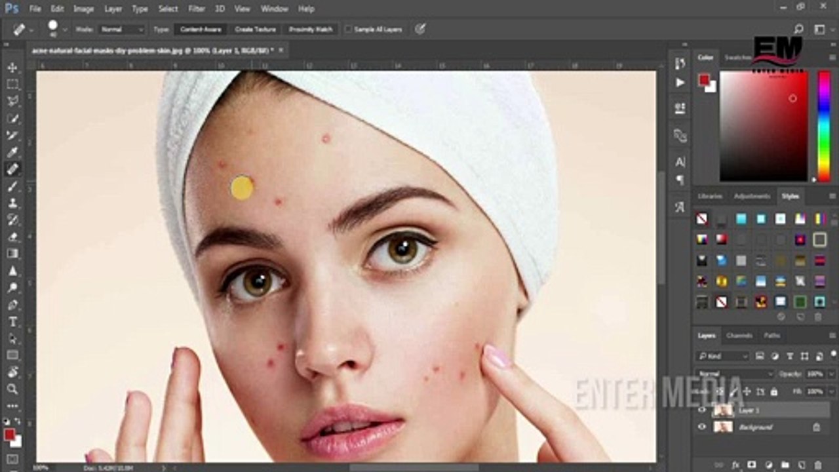
Task: Click the Opacity 100% input field
Action: [815, 374]
